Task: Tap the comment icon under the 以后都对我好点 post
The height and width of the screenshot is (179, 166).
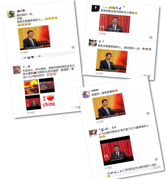Action: (x=156, y=159)
